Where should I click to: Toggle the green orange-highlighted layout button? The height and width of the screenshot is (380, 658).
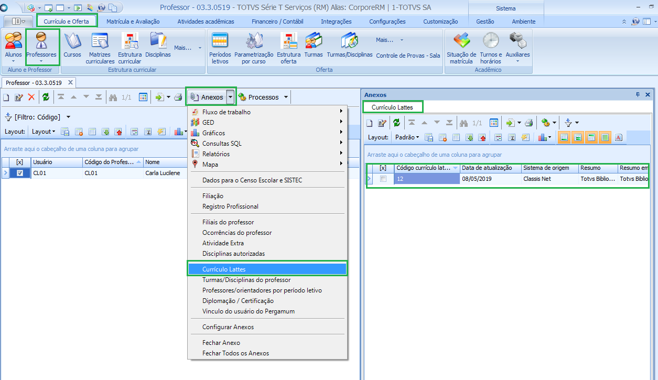coord(605,137)
